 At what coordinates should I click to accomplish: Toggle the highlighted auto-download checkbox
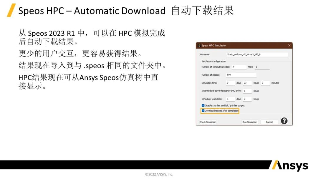[x=203, y=110]
